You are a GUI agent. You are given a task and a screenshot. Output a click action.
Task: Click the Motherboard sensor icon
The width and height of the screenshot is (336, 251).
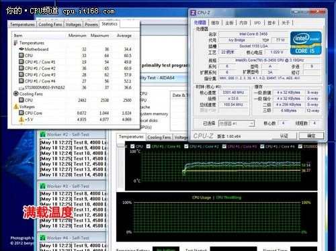point(22,49)
